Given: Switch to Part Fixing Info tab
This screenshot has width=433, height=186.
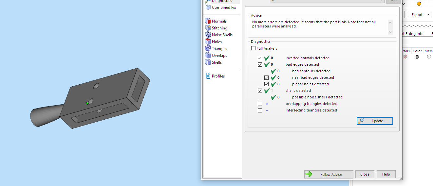Looking at the screenshot, I should pyautogui.click(x=413, y=34).
